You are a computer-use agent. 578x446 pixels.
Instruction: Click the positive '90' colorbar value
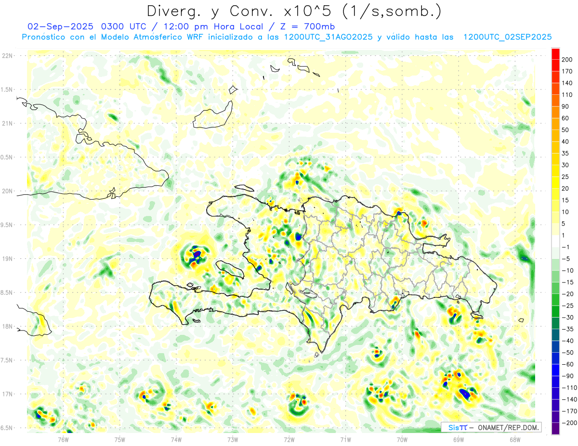click(x=565, y=106)
